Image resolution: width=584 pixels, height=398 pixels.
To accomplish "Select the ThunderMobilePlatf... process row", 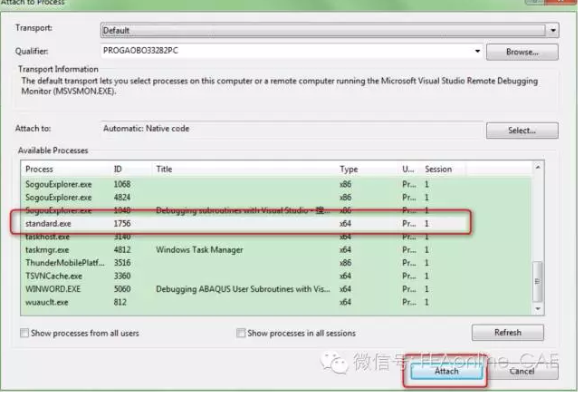I will (x=276, y=263).
